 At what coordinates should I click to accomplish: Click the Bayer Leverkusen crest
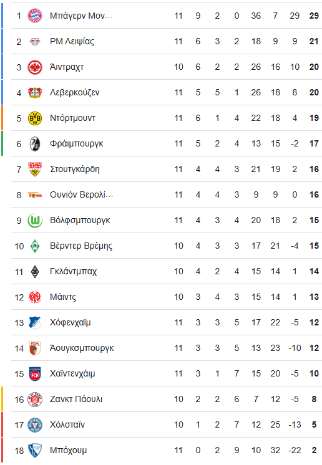35,92
